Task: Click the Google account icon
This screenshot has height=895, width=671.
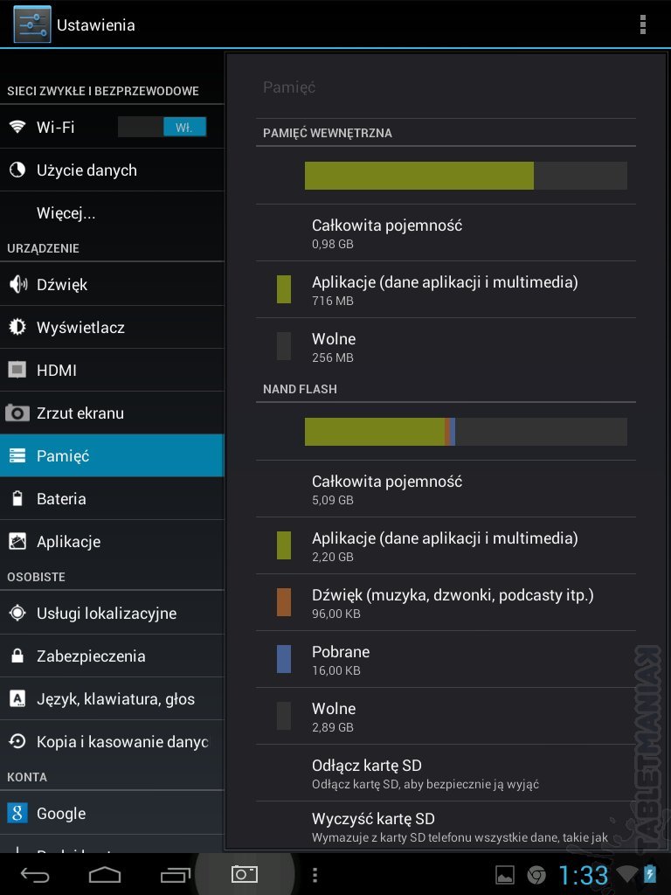Action: [17, 814]
